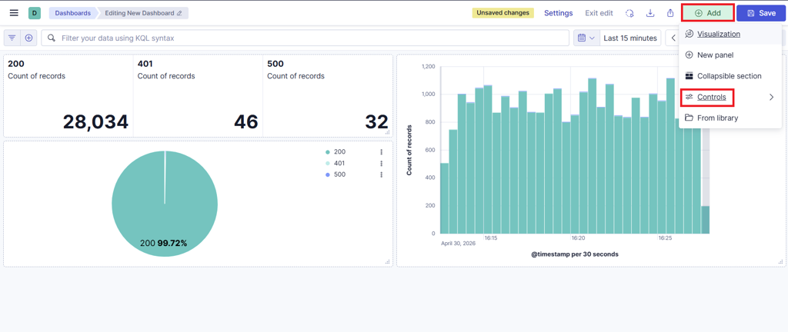
Task: Open options menu for legend item 500
Action: [382, 175]
